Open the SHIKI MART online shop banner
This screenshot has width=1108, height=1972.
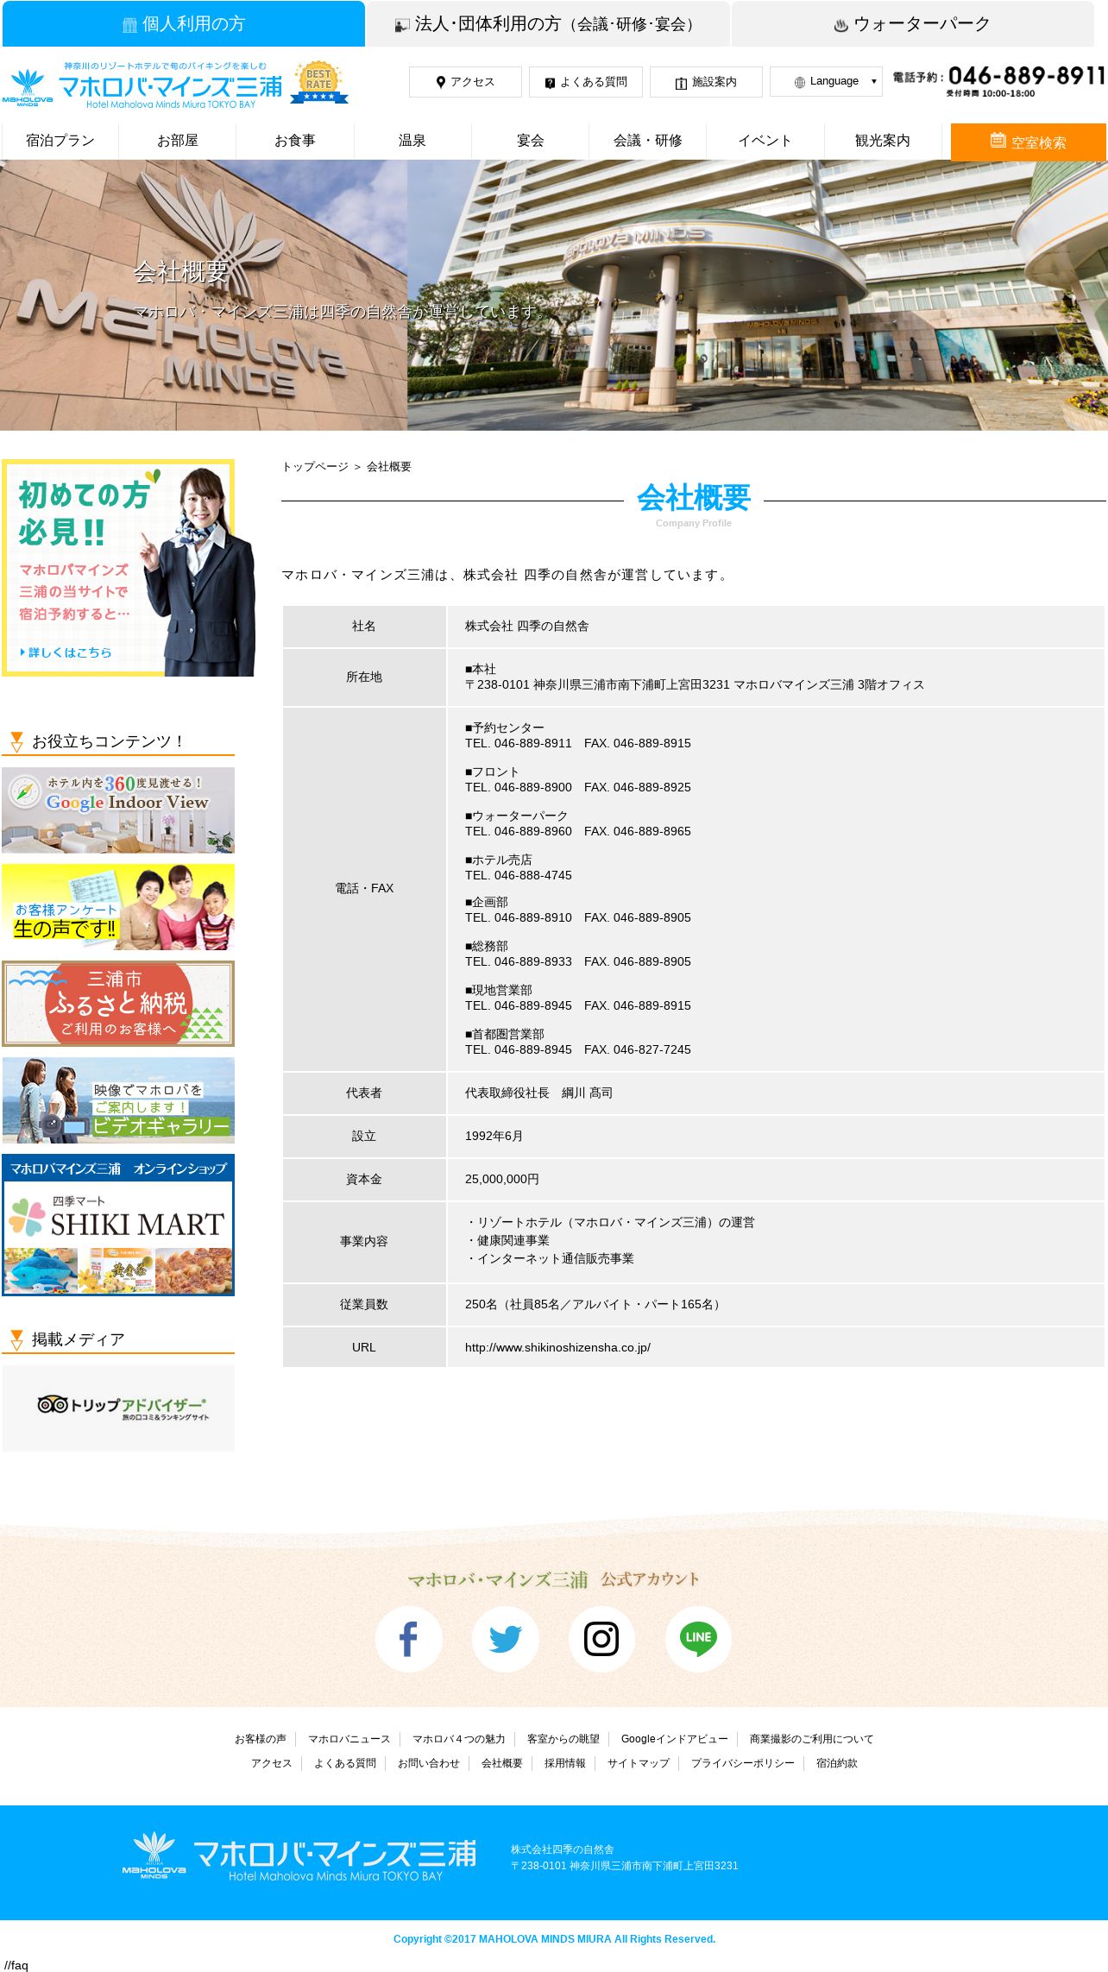coord(118,1225)
